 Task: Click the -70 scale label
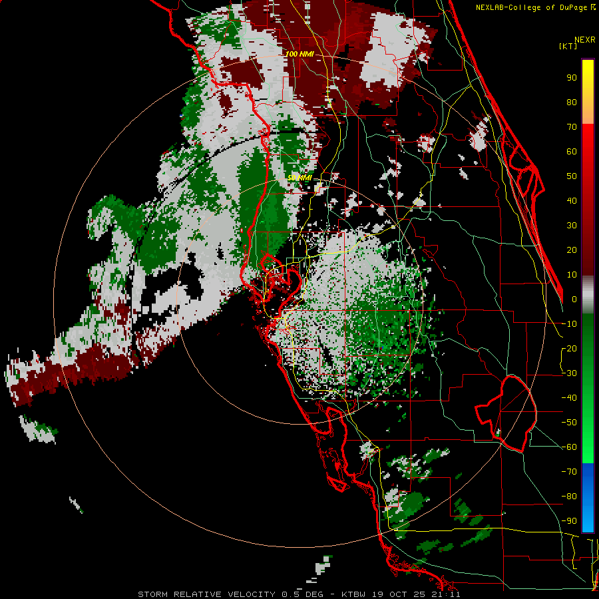point(569,472)
